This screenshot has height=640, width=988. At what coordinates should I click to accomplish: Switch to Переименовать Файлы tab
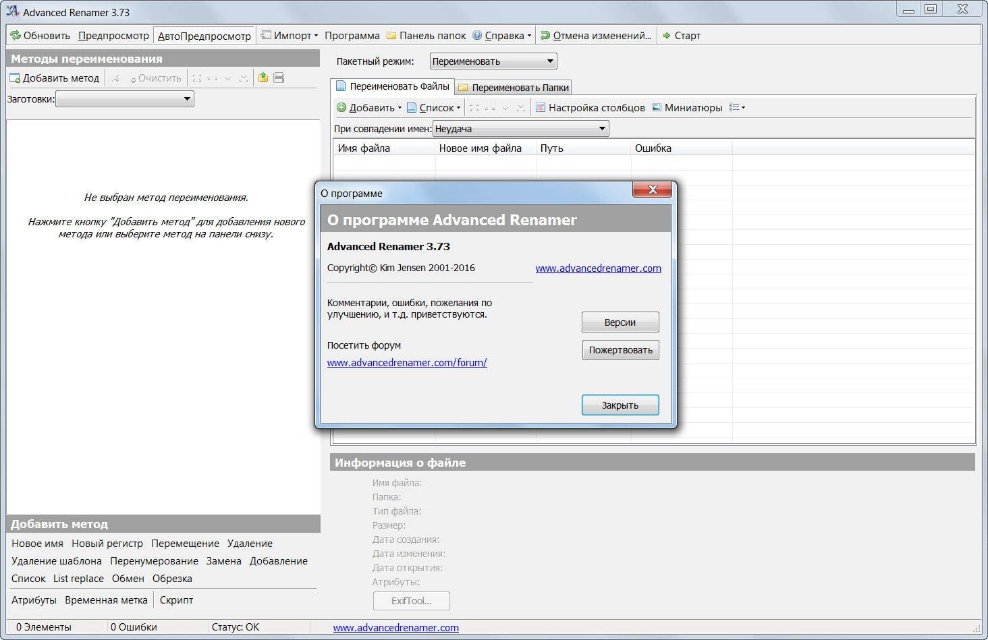[393, 86]
